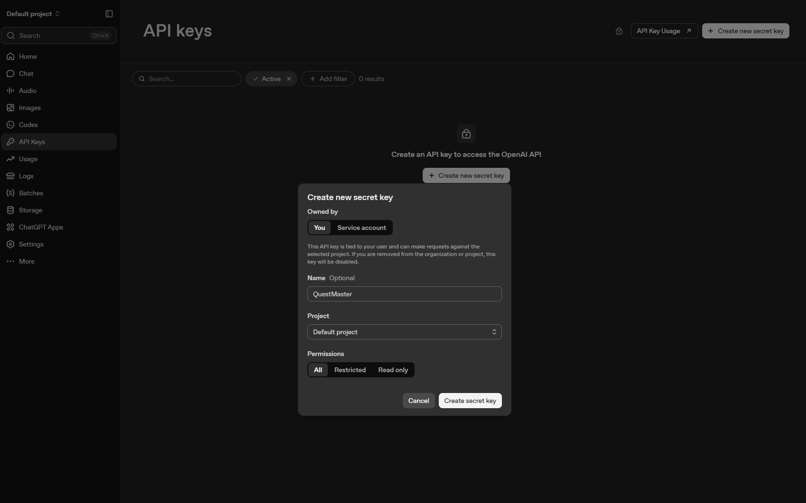Click the Logs stack icon
806x503 pixels.
coord(10,176)
